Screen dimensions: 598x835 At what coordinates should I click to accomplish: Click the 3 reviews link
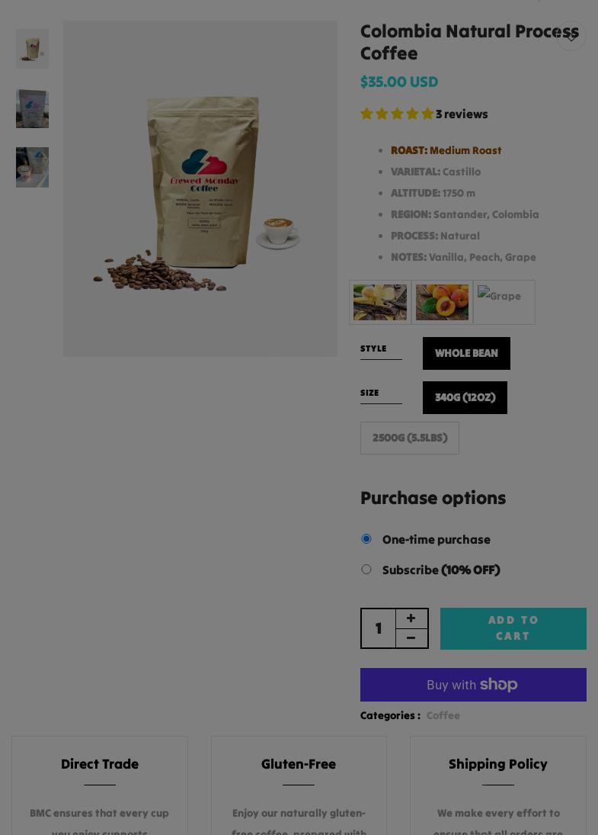(x=462, y=114)
